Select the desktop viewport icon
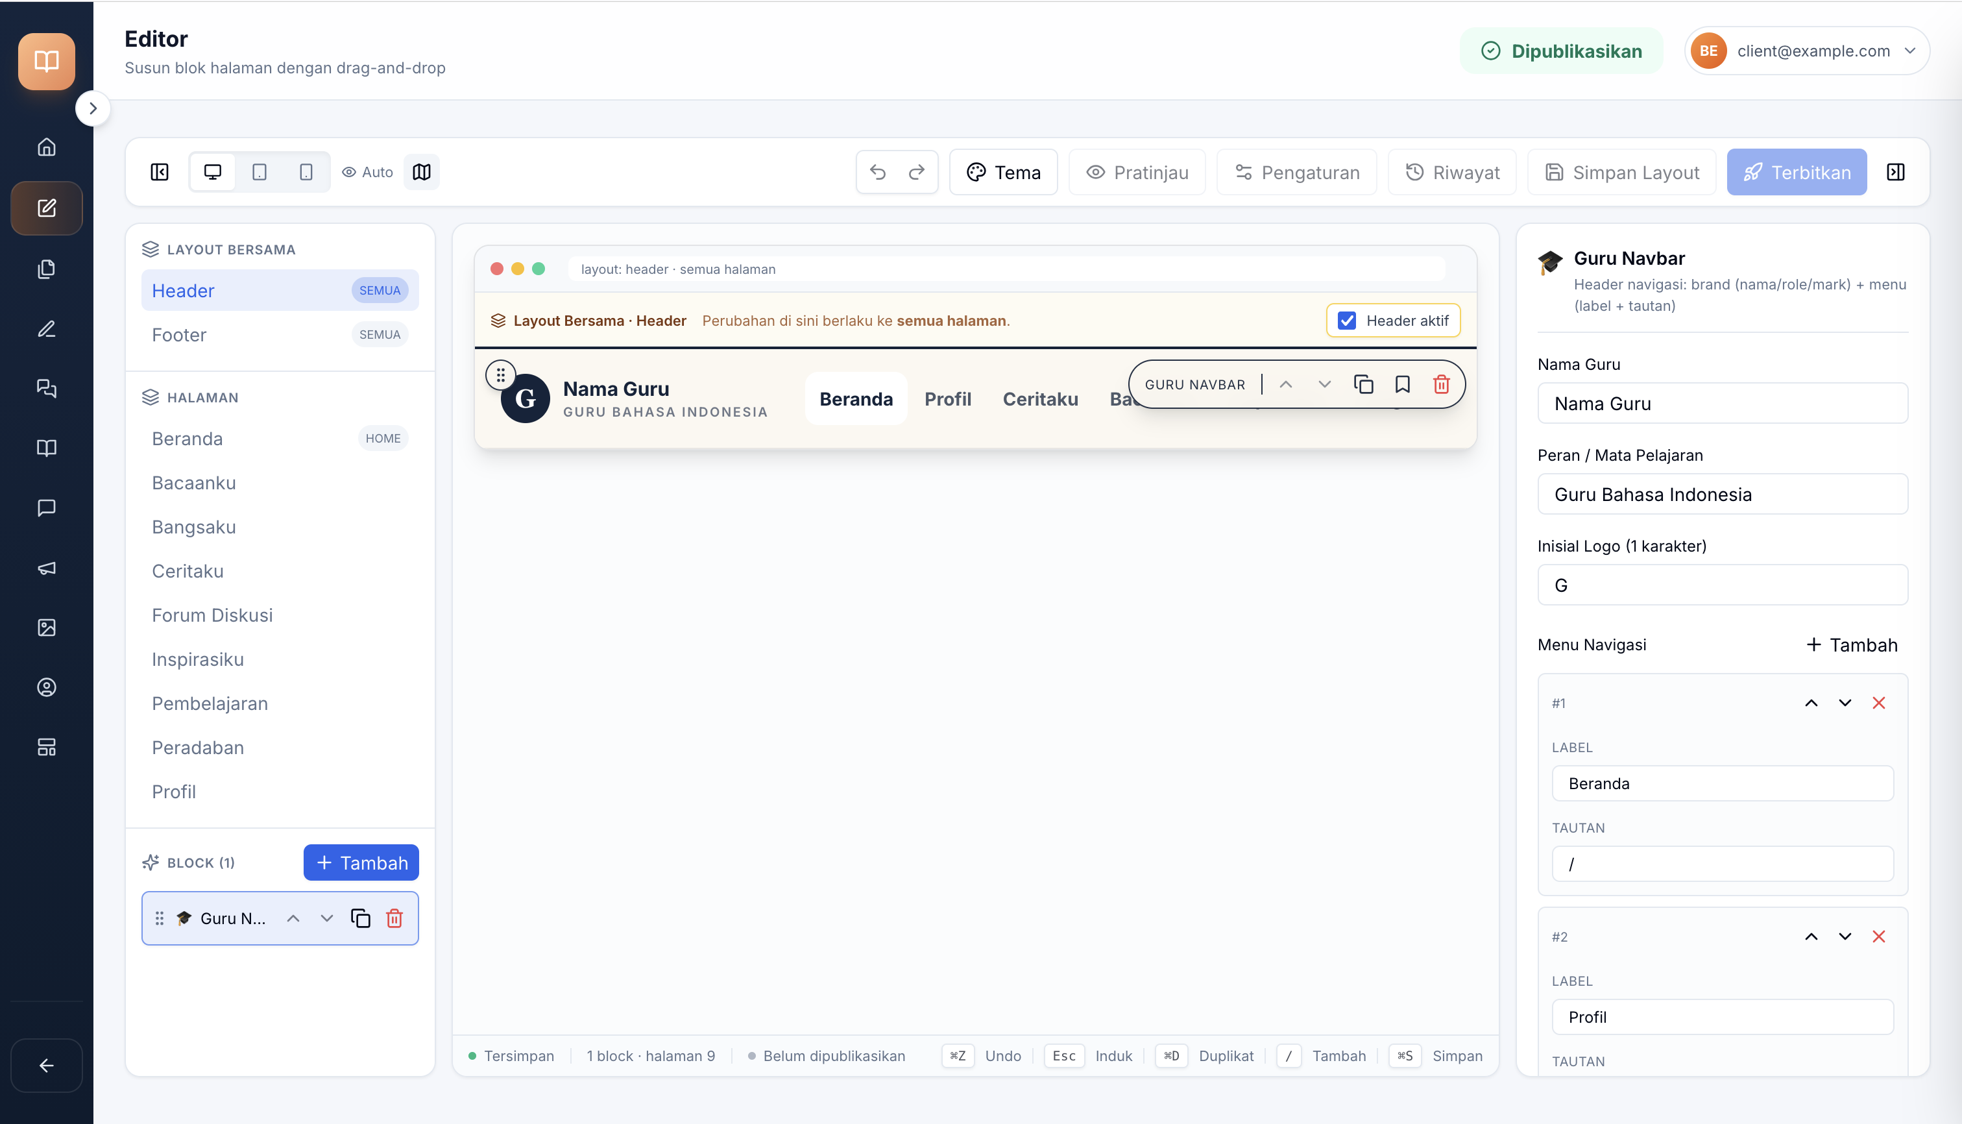Image resolution: width=1962 pixels, height=1124 pixels. coord(213,172)
